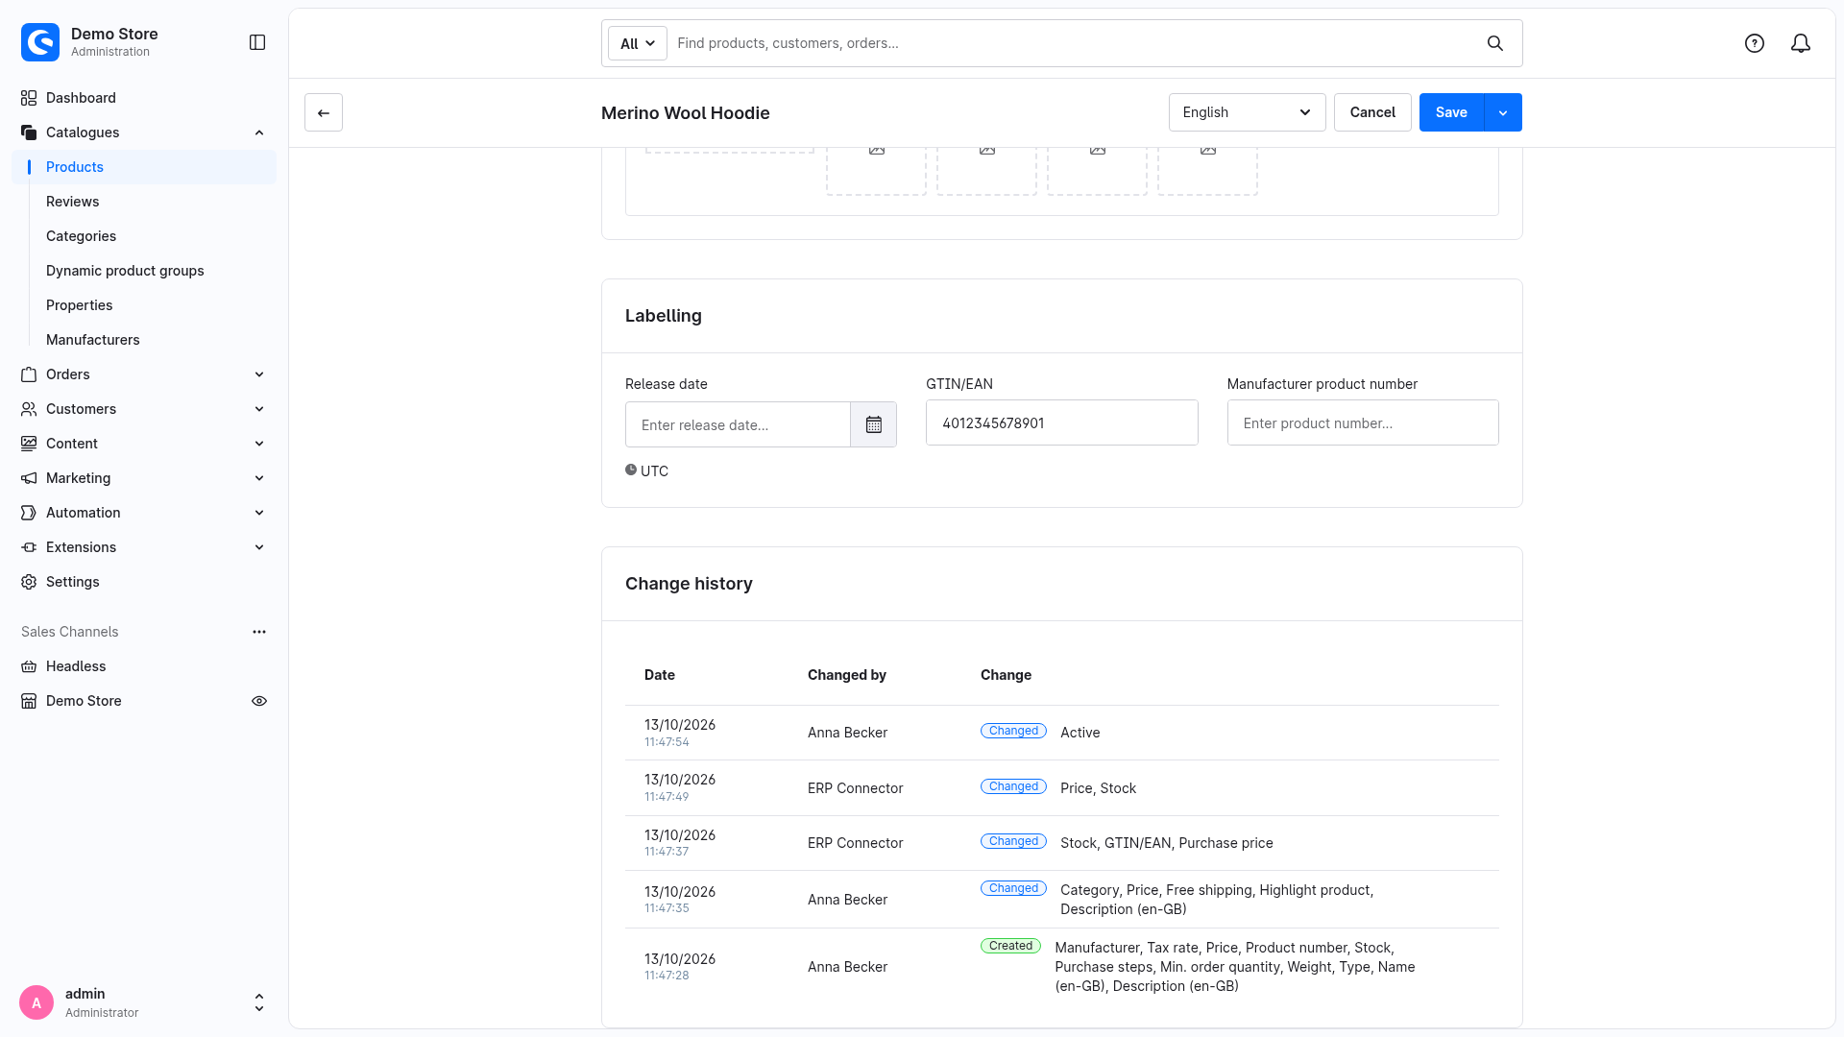Click the Dashboard icon in the sidebar

tap(29, 98)
